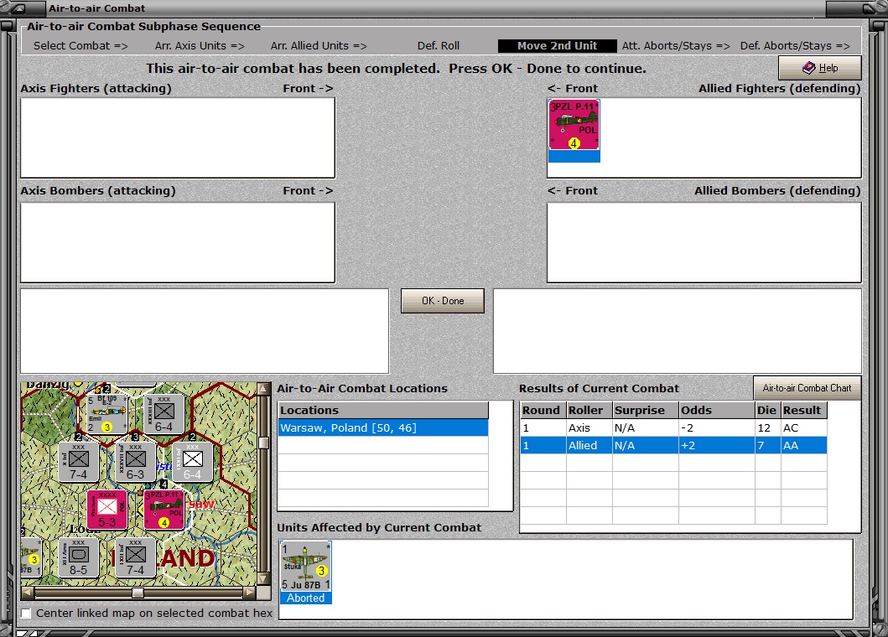This screenshot has width=888, height=637.
Task: Click the 7-4 infantry beside the 8-5 unit
Action: point(135,557)
